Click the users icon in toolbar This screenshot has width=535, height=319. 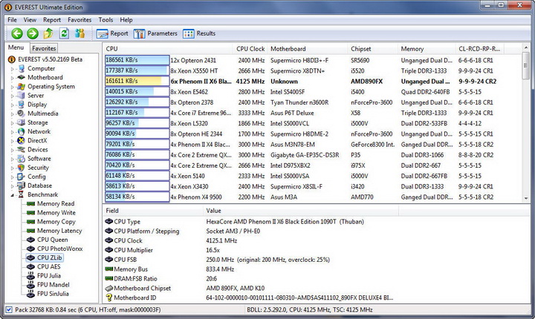click(80, 33)
